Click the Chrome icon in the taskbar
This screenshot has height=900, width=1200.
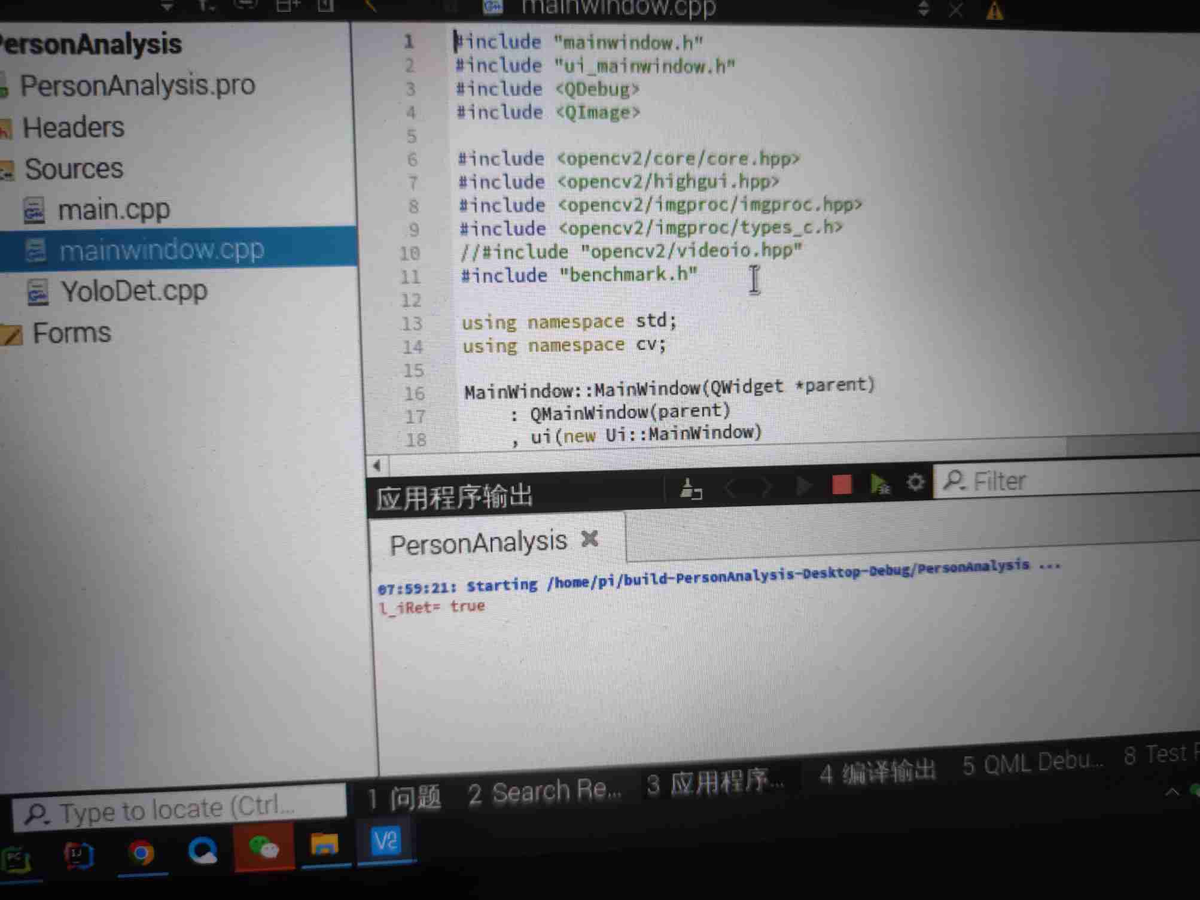(141, 852)
